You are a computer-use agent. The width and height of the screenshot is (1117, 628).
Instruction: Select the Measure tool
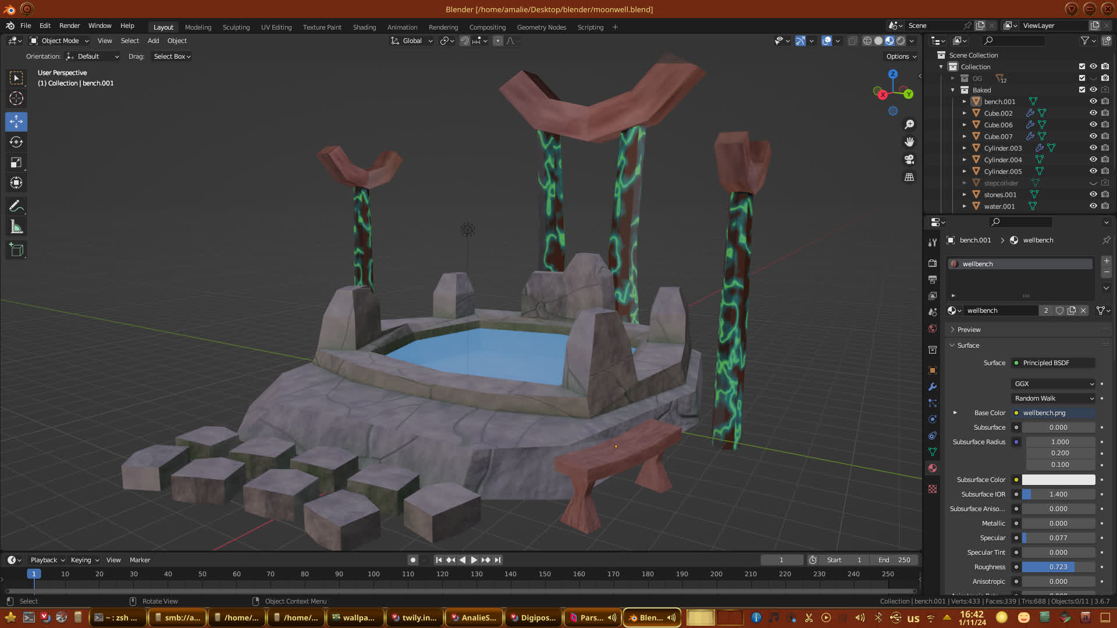[16, 227]
